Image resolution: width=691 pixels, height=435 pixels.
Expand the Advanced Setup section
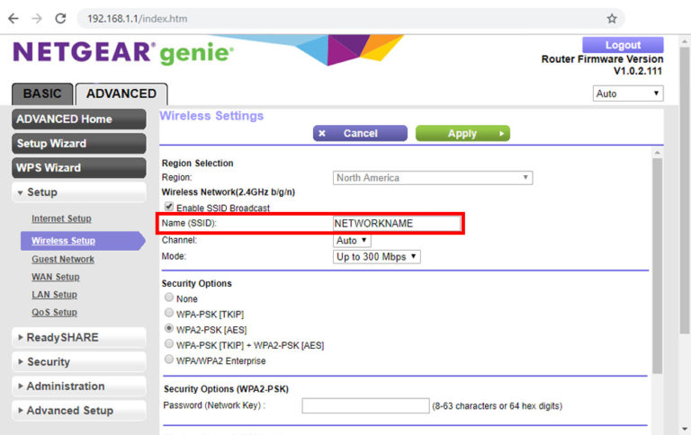pos(79,411)
